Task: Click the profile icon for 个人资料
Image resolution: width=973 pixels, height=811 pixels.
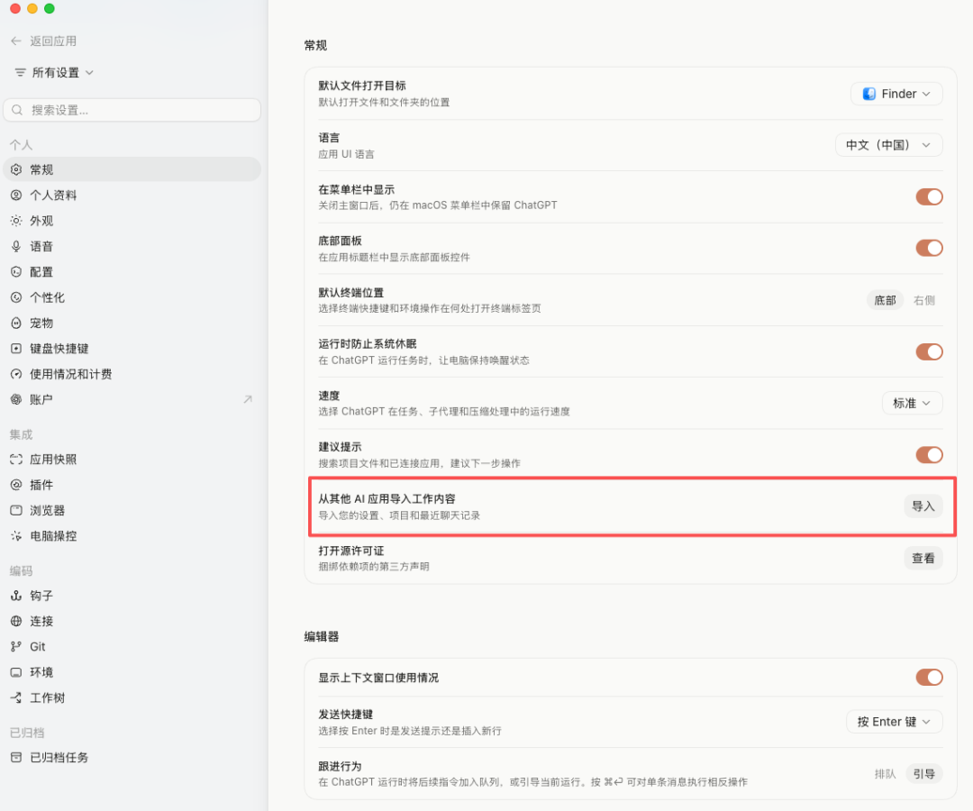Action: click(16, 195)
